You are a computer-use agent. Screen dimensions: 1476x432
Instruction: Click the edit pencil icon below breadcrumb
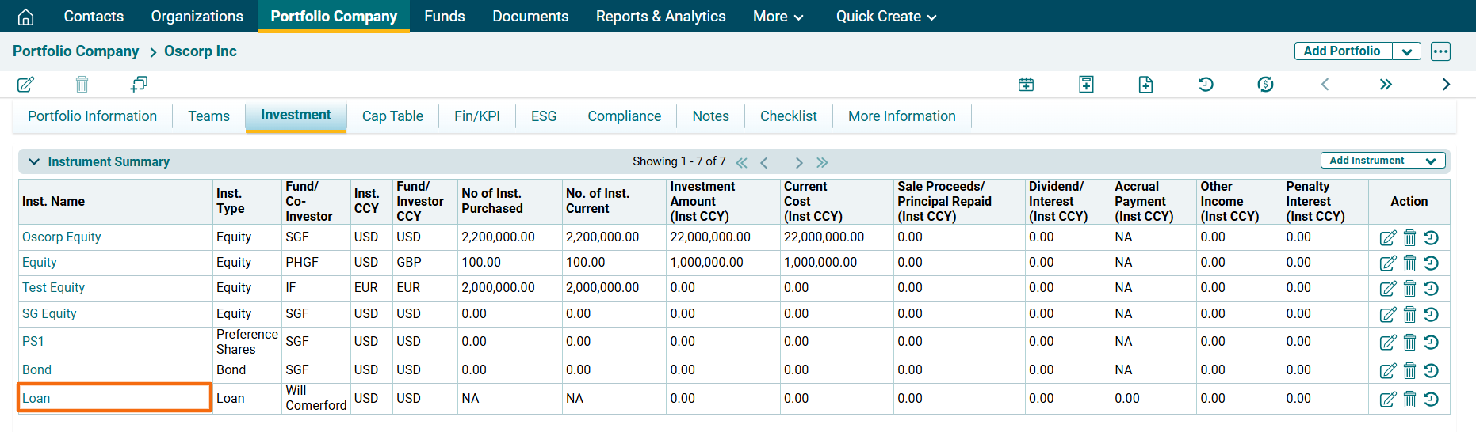click(25, 84)
